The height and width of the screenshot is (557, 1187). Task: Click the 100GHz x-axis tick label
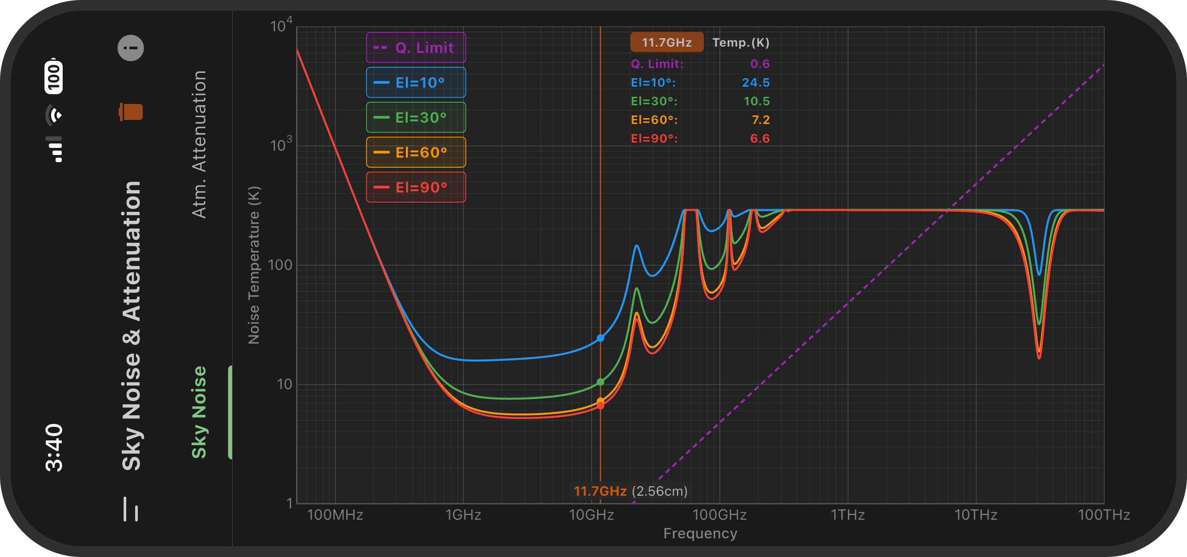click(x=719, y=515)
